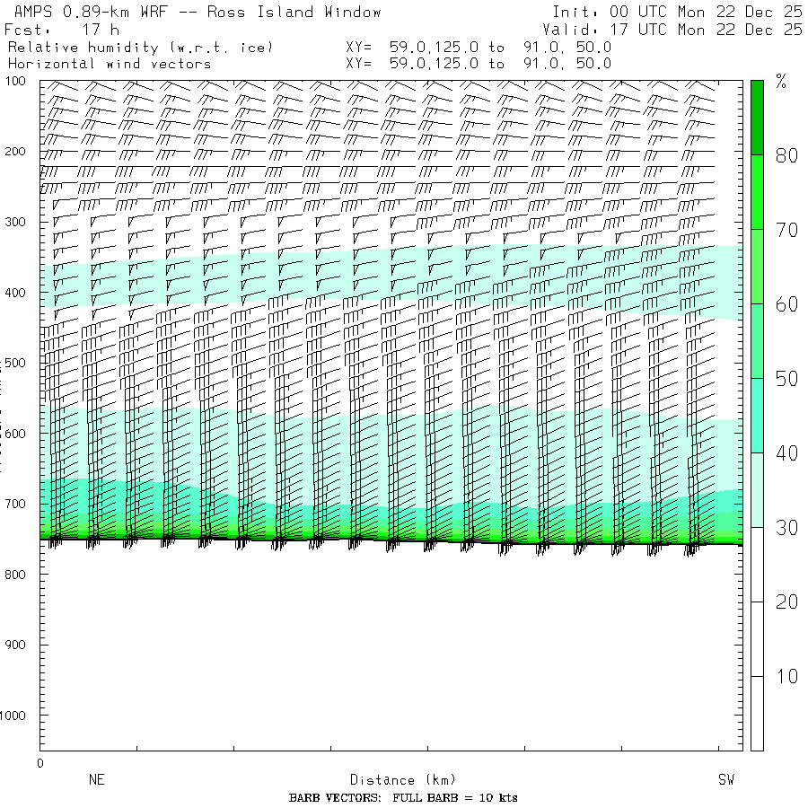Click the BARB VECTORS legend text
The image size is (808, 808).
[403, 798]
